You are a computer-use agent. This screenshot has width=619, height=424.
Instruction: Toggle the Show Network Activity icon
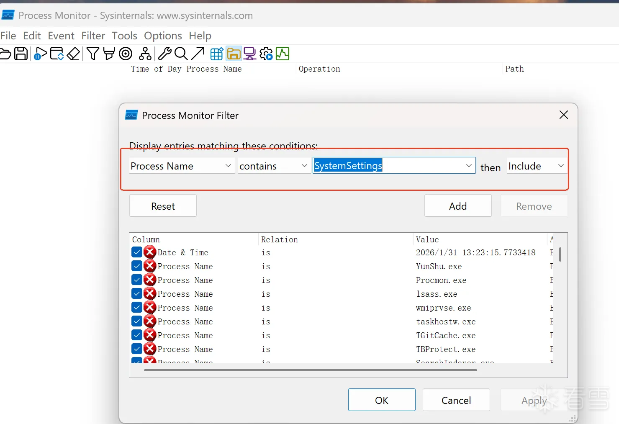250,54
